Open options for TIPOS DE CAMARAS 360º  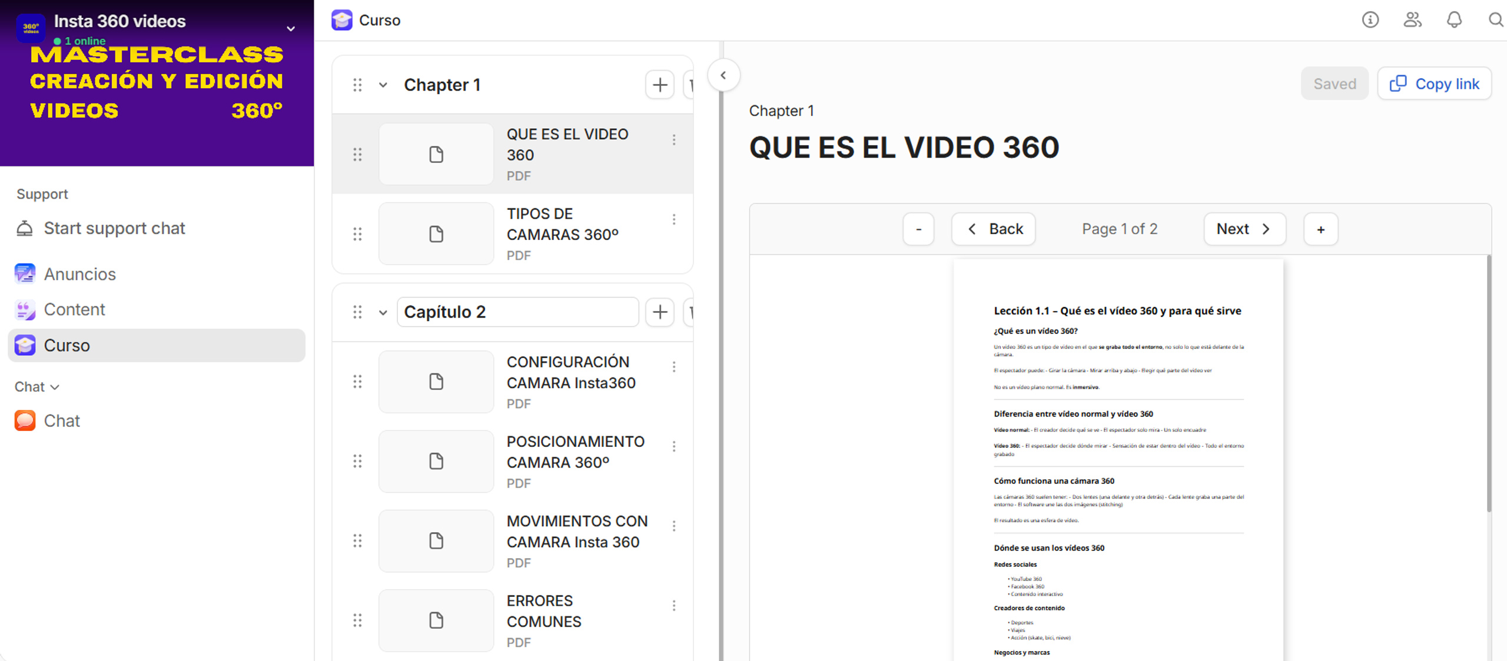tap(674, 219)
